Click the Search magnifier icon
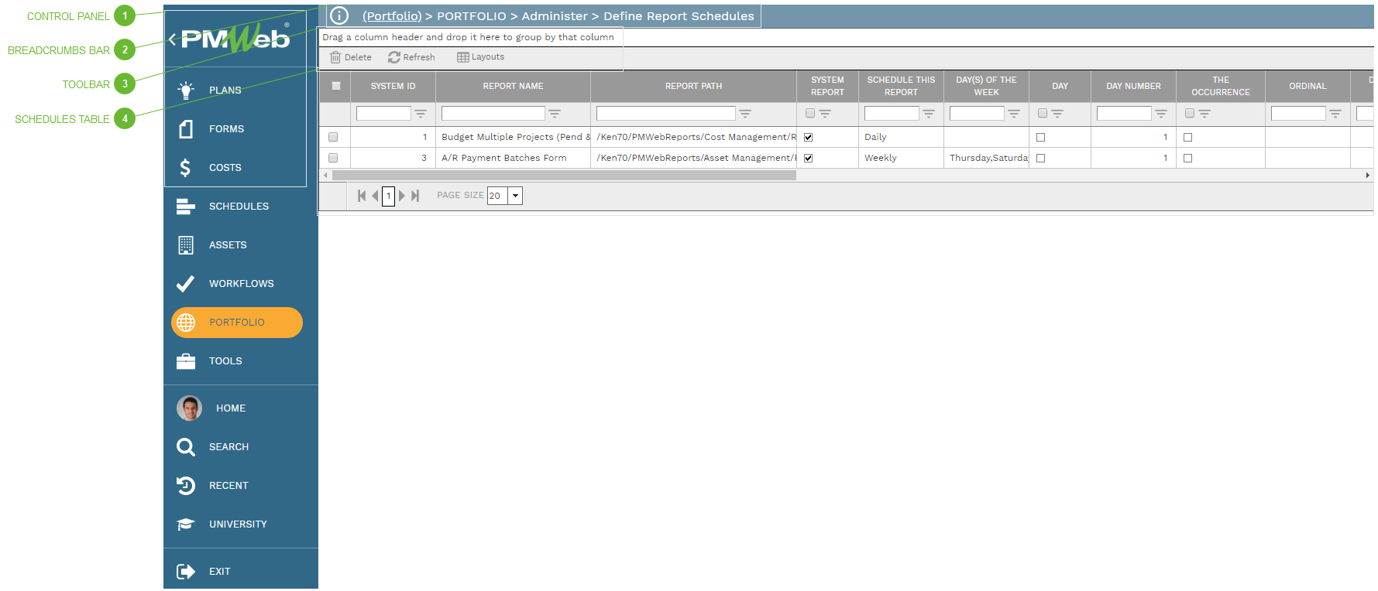 (186, 447)
